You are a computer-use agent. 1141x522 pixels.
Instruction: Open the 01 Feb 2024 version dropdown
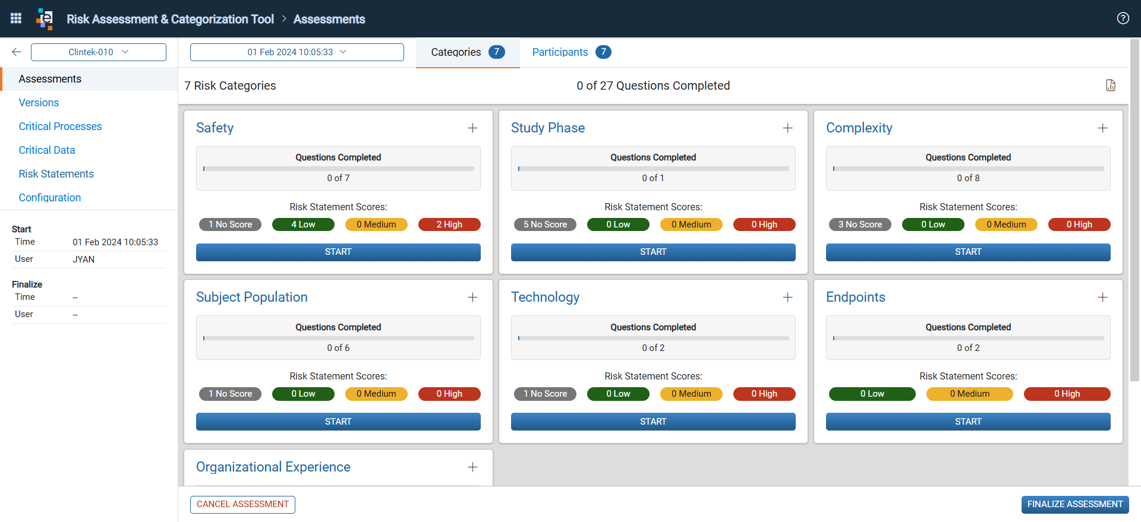[x=297, y=52]
